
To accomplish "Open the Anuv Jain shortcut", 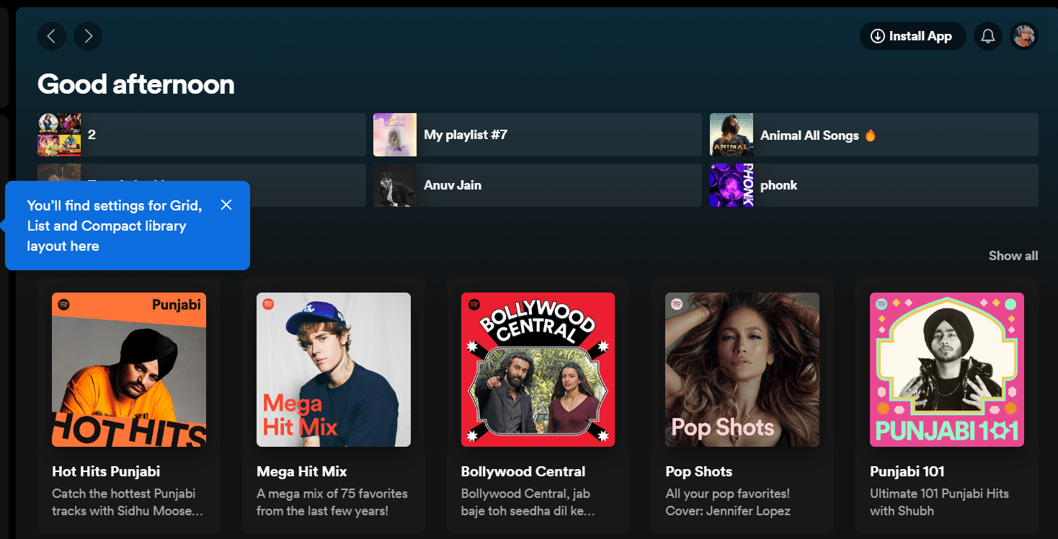I will [x=538, y=185].
